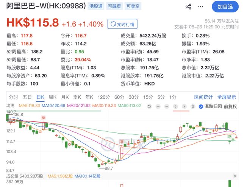Image resolution: width=250 pixels, height=187 pixels.
Task: Click the 成交量 value 5432.24万股
Action: [153, 36]
